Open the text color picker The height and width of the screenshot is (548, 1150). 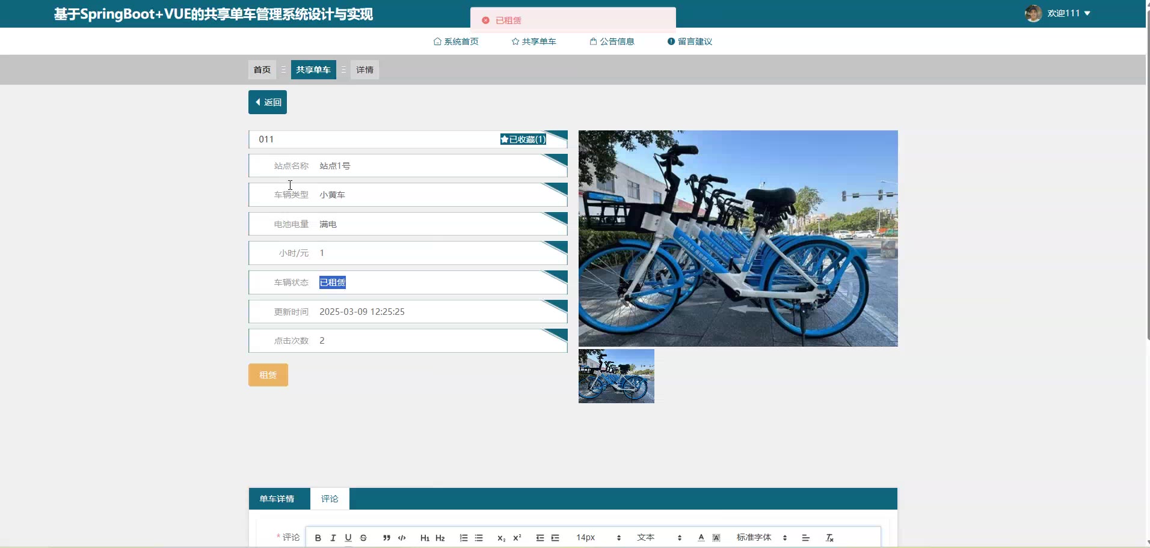coord(701,538)
